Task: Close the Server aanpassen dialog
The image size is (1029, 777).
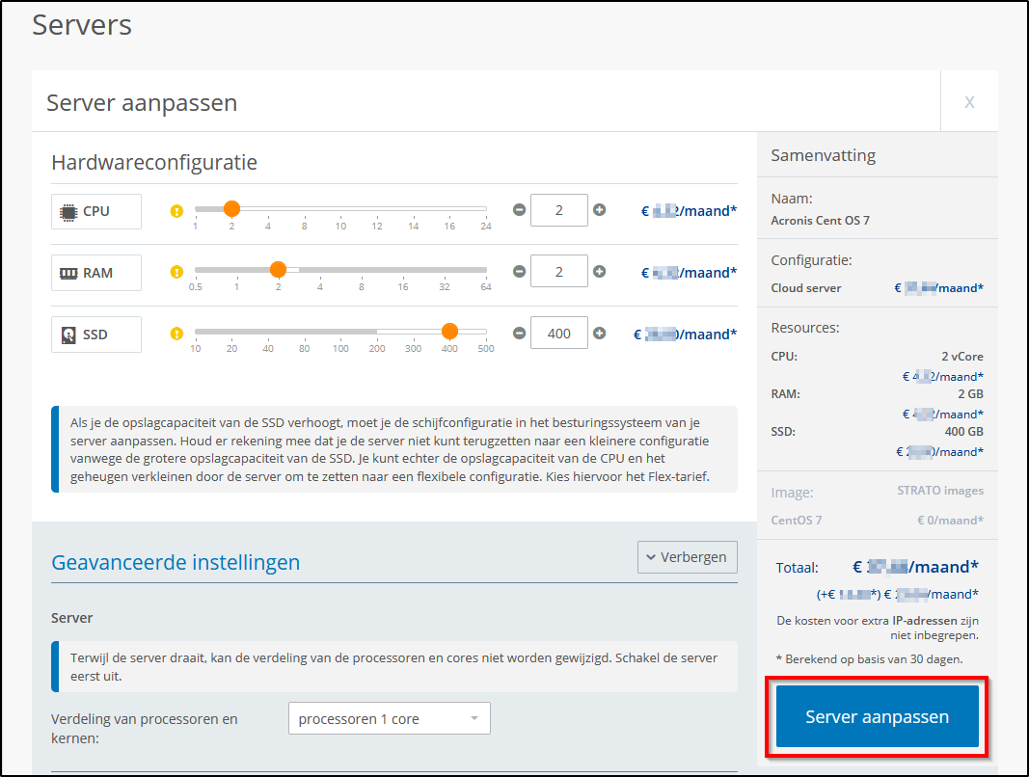Action: pyautogui.click(x=969, y=101)
